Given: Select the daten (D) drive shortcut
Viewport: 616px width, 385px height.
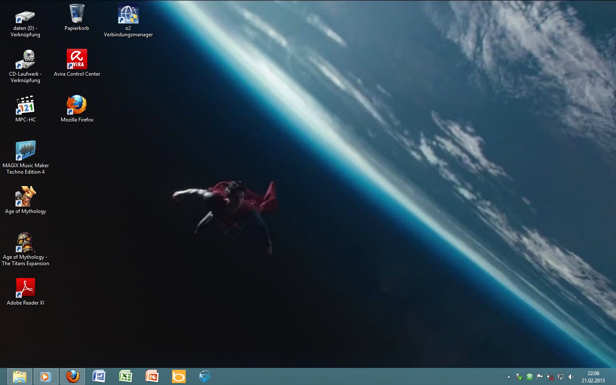Looking at the screenshot, I should coord(25,16).
